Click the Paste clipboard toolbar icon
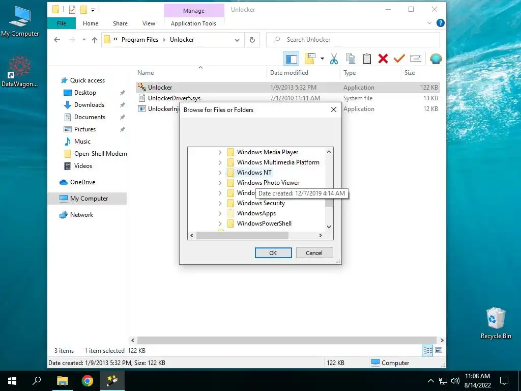521x391 pixels. [x=366, y=59]
